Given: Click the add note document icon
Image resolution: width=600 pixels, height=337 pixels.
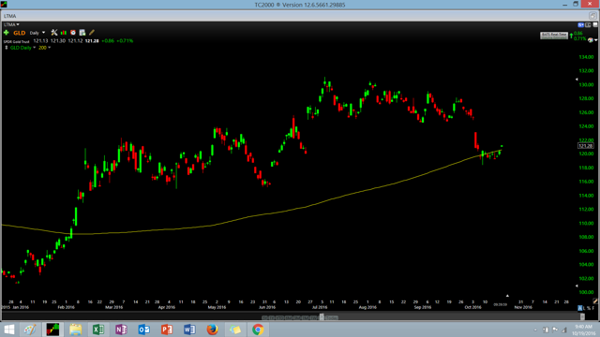Looking at the screenshot, I should pos(82,33).
